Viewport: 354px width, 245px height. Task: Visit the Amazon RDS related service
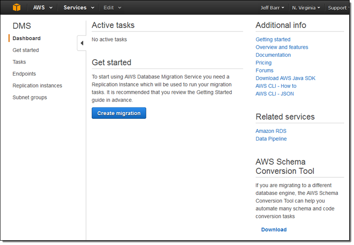click(271, 131)
